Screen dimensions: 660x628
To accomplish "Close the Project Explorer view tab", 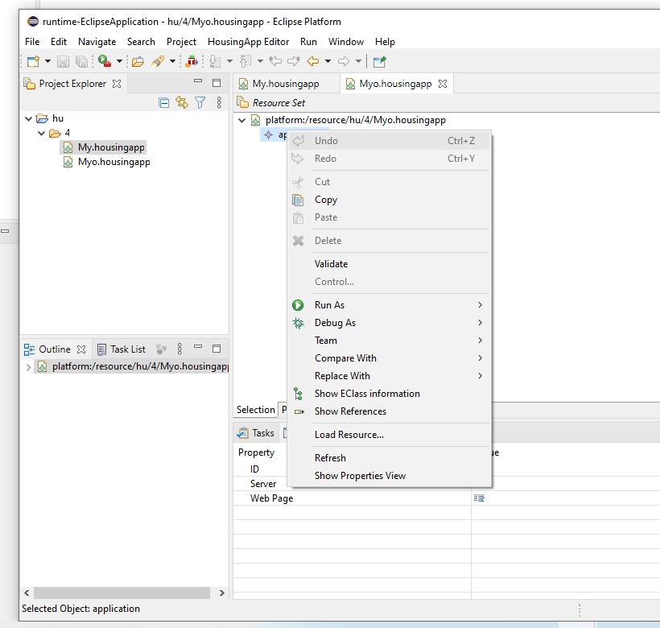I will [117, 84].
